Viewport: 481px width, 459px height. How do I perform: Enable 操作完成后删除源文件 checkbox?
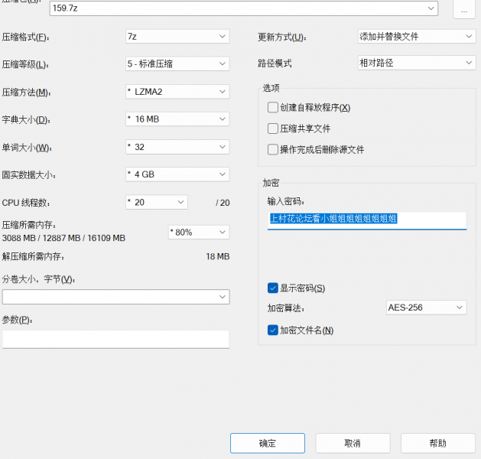tap(273, 150)
